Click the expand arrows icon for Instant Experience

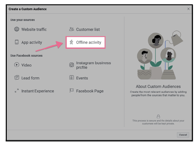(x=17, y=91)
